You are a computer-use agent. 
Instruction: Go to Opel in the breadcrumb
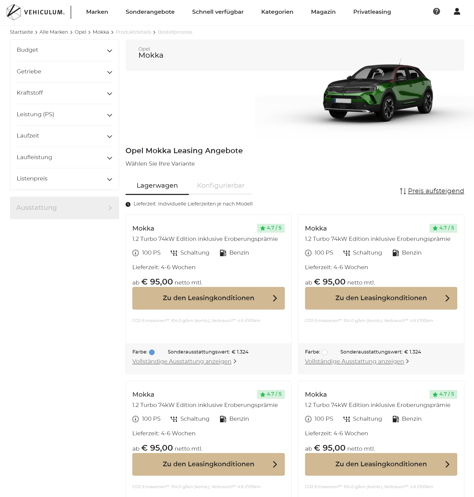pos(80,32)
